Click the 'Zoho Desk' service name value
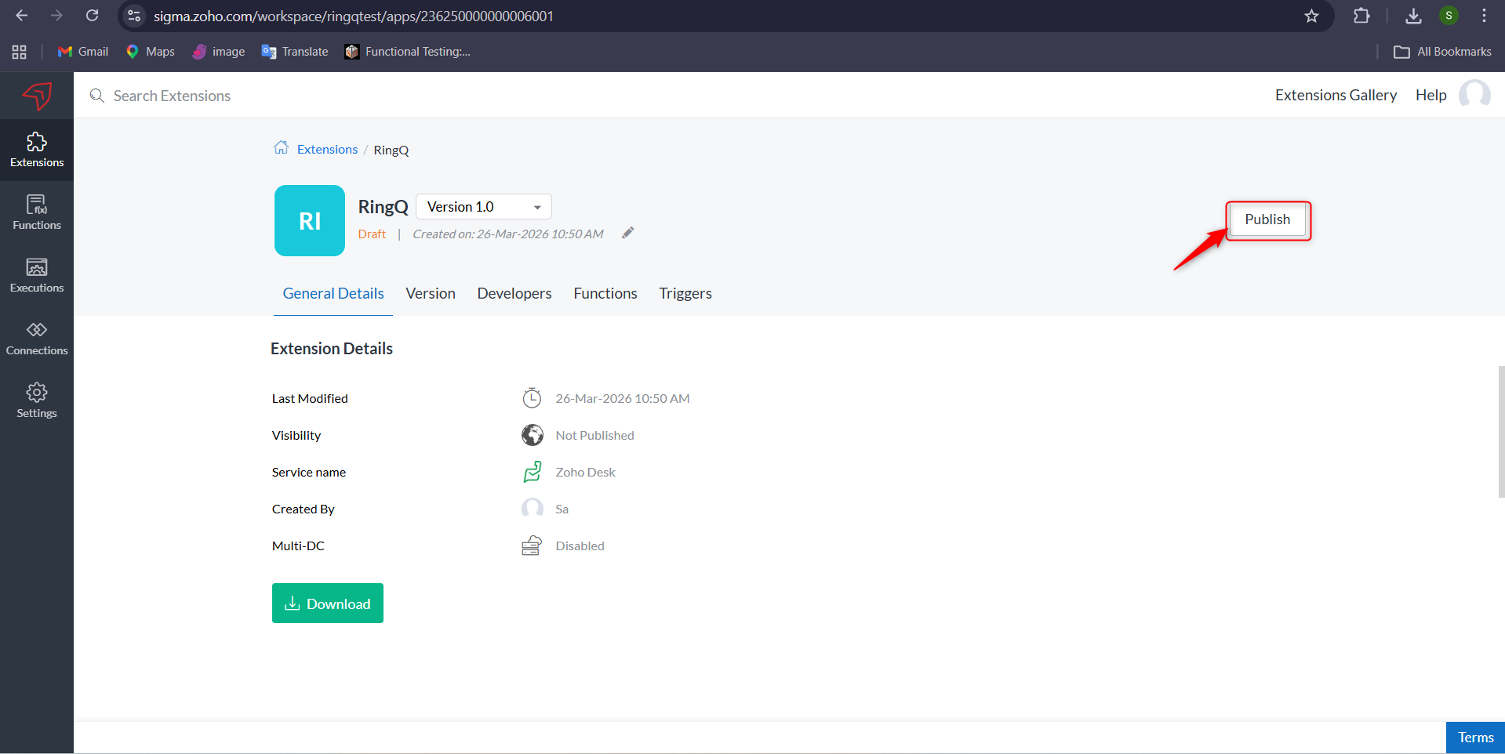 pyautogui.click(x=585, y=472)
